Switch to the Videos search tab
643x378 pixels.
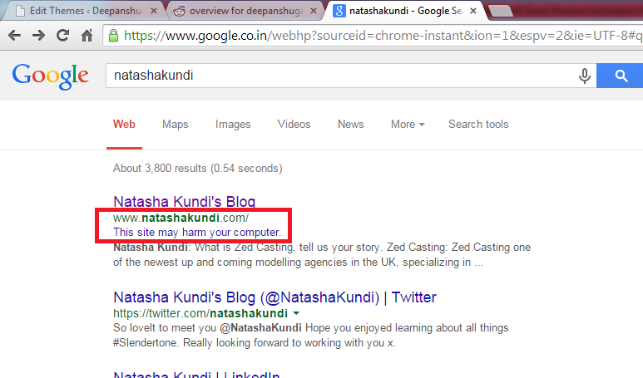point(294,125)
